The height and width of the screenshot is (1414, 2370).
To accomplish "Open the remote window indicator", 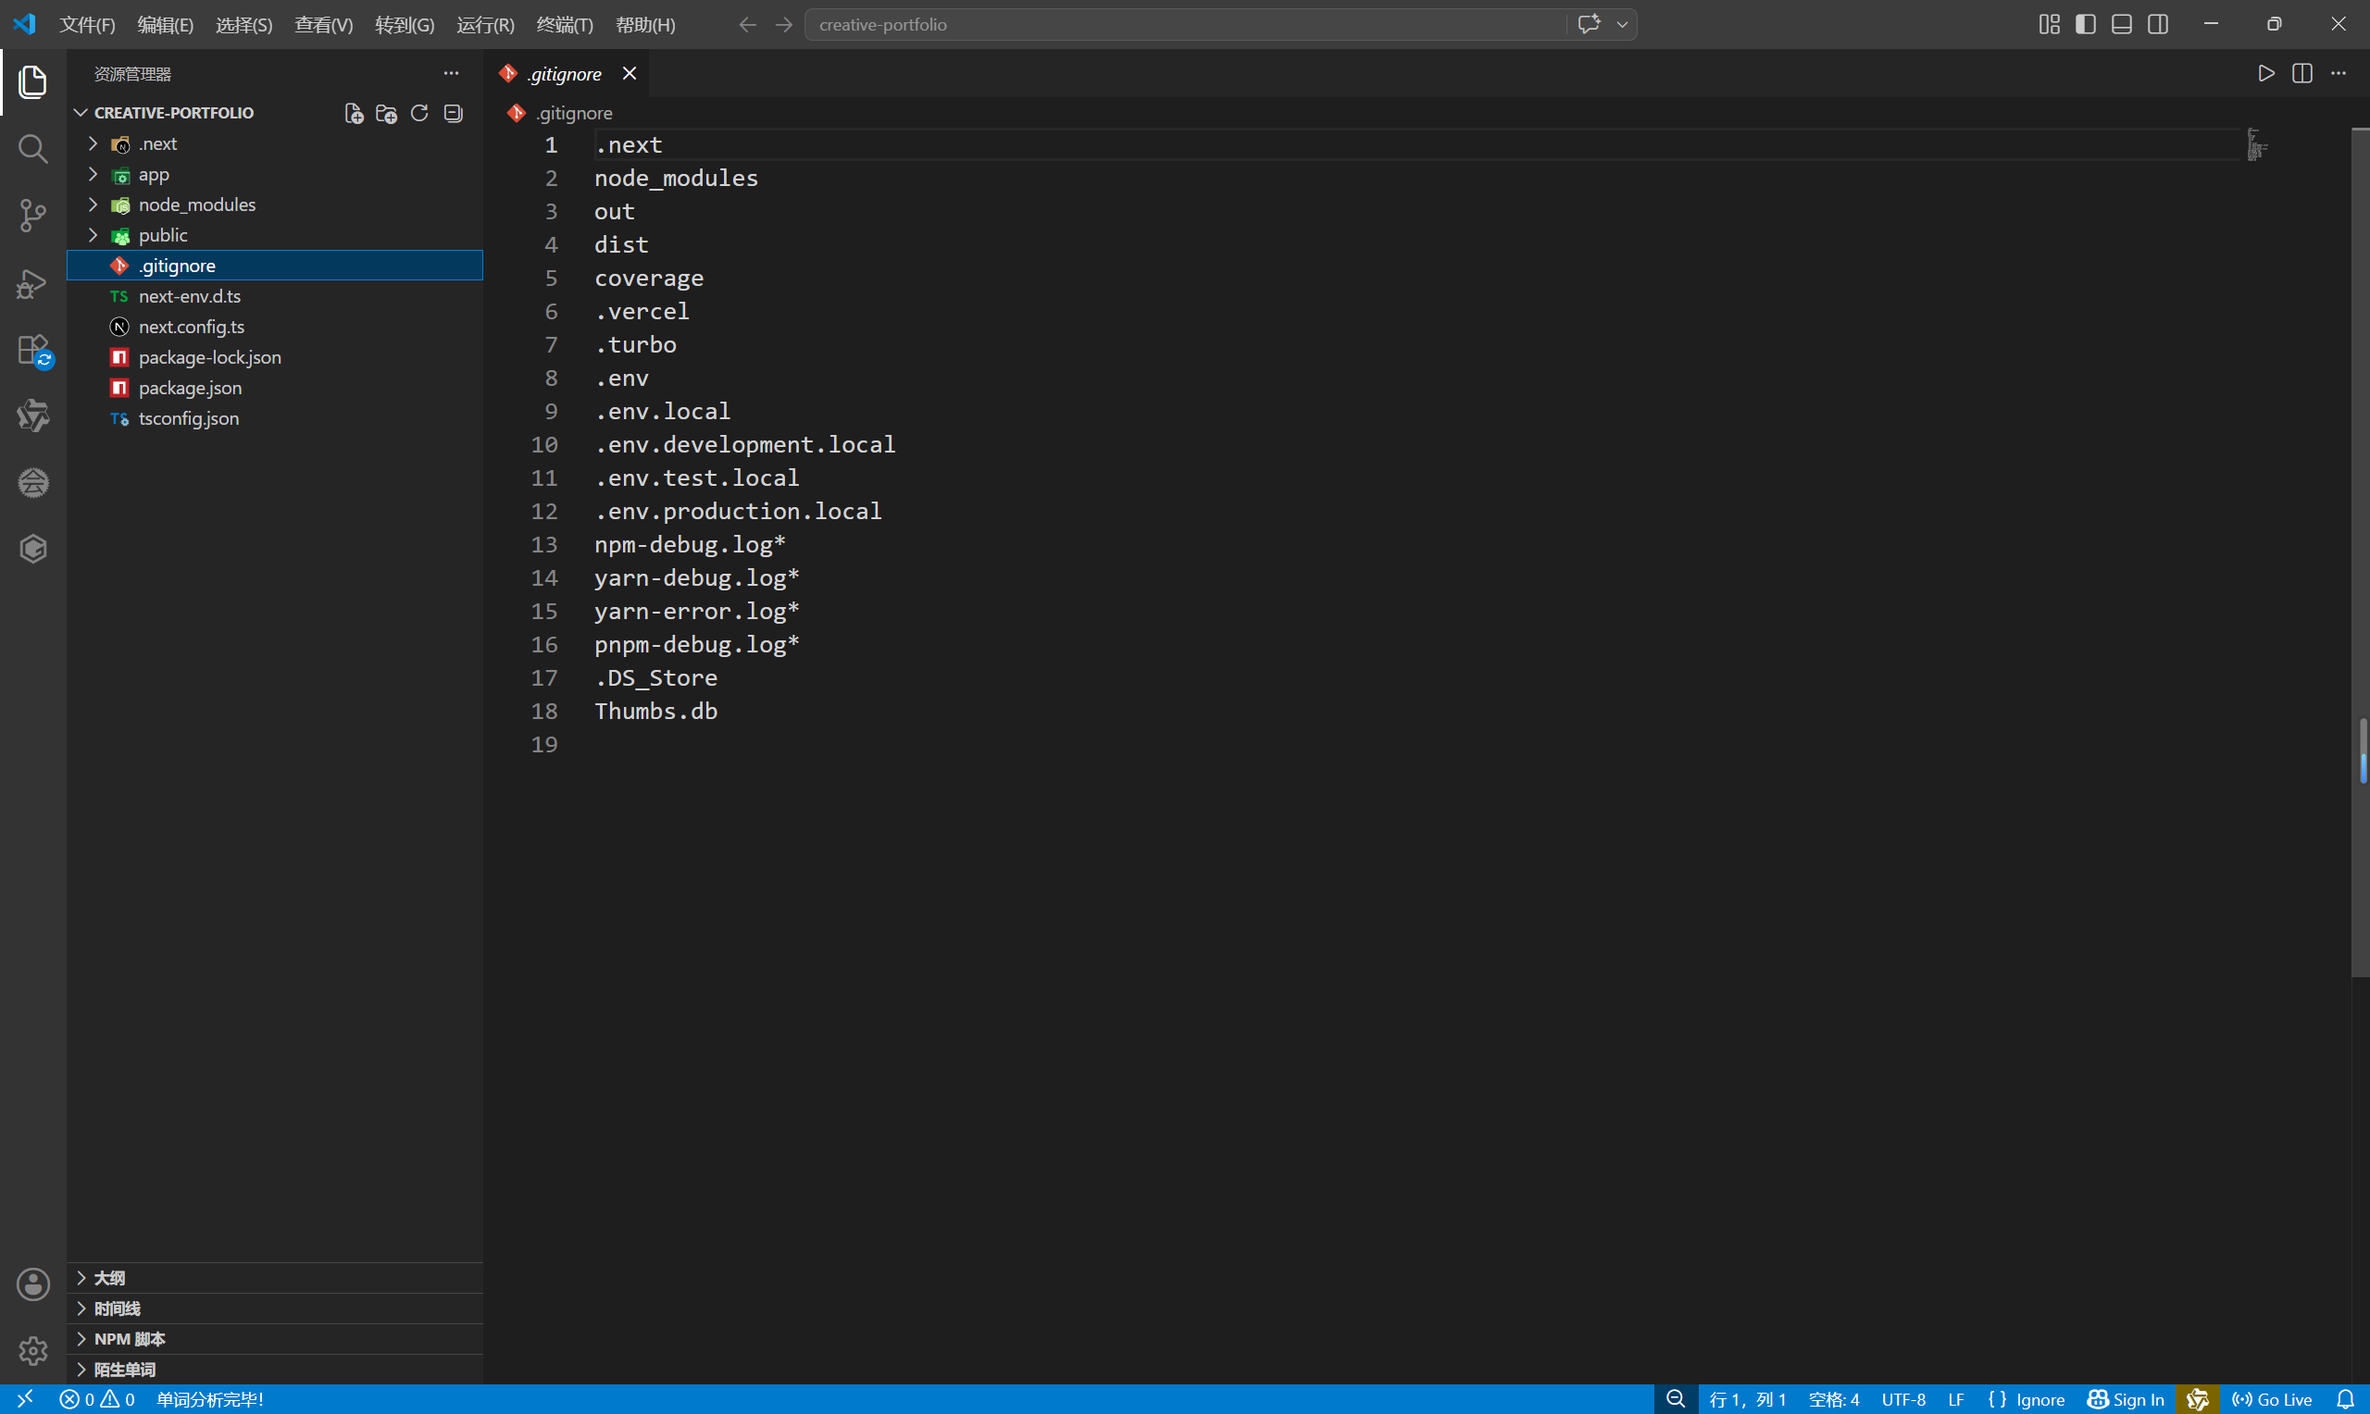I will (x=25, y=1399).
